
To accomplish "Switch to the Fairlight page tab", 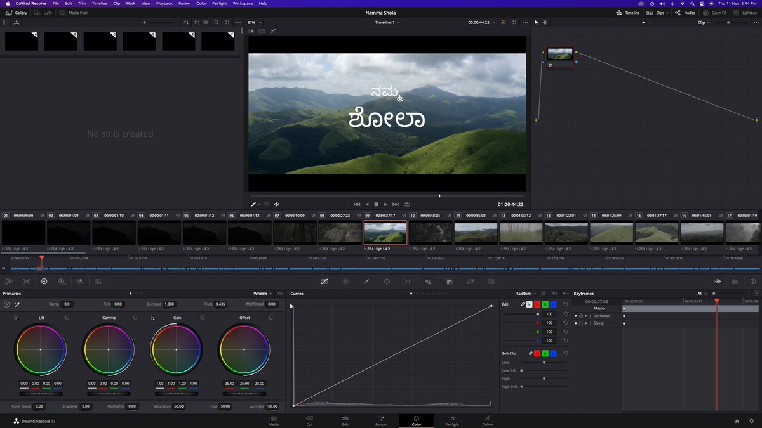I will tap(451, 421).
